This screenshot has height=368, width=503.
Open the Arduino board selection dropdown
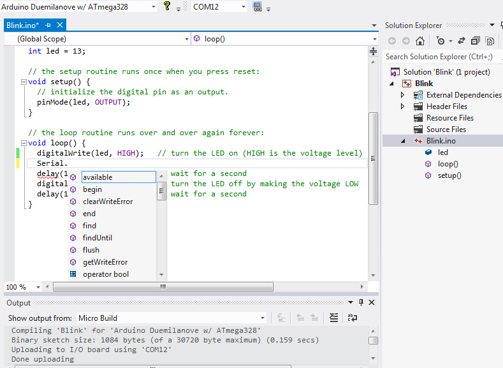click(x=152, y=6)
